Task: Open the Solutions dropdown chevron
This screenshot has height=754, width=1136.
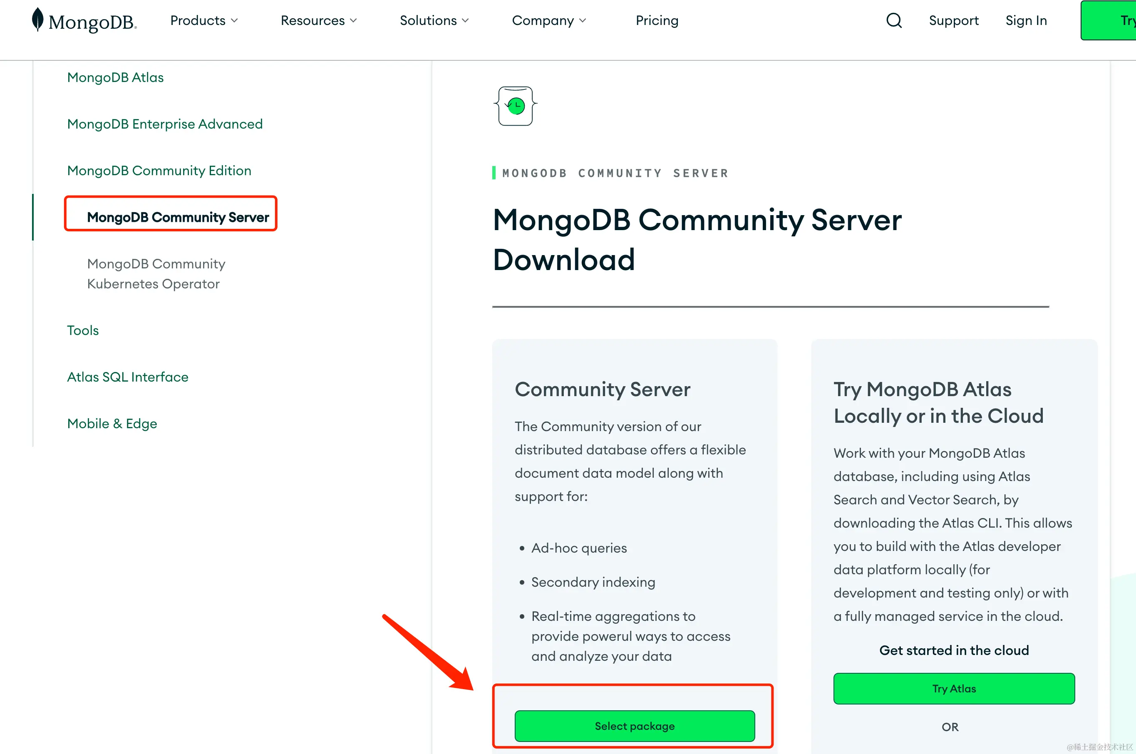Action: (465, 21)
